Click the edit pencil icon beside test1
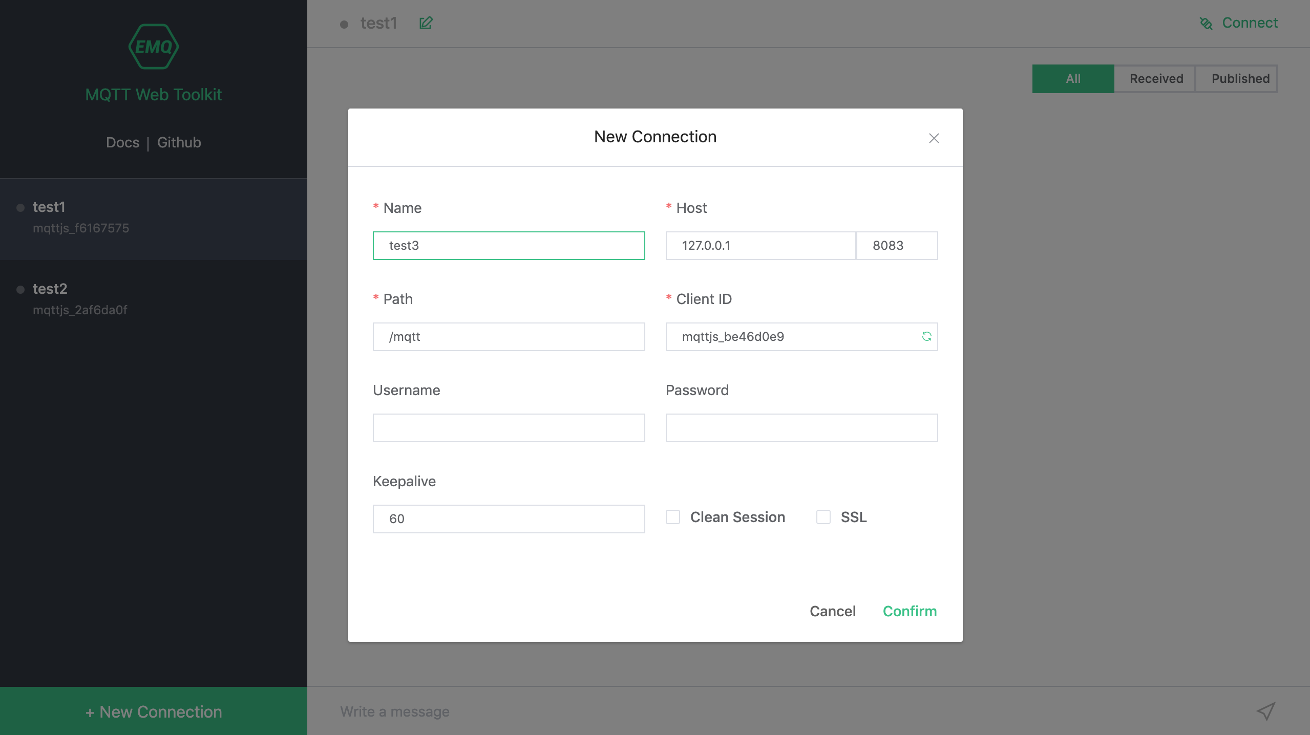This screenshot has width=1310, height=735. pyautogui.click(x=426, y=23)
